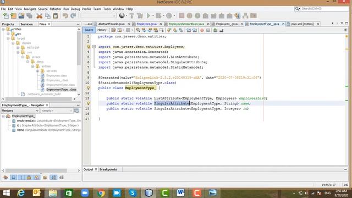
Task: Open the Breakpoints tab
Action: [108, 169]
